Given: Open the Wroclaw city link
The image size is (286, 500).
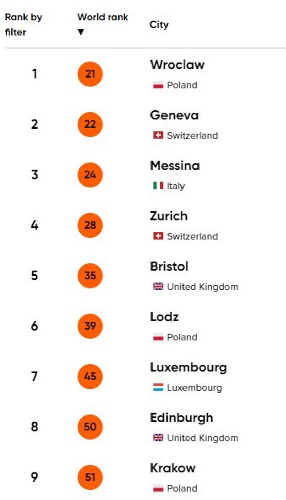Looking at the screenshot, I should [177, 65].
